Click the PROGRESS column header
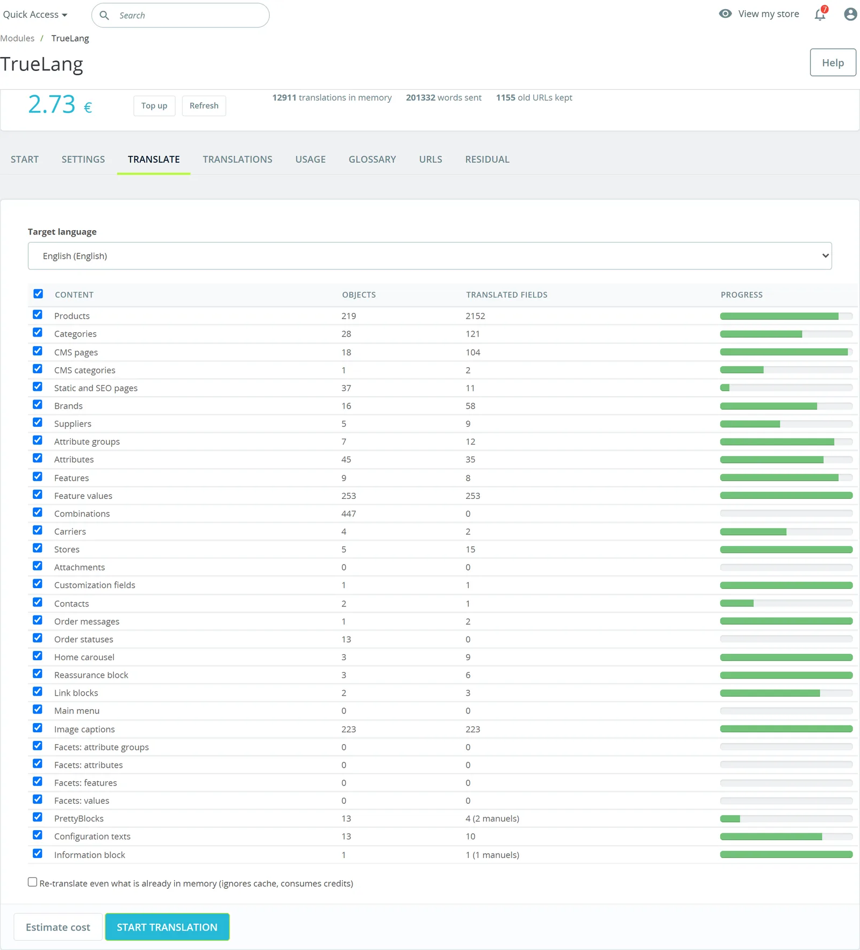 [x=742, y=295]
